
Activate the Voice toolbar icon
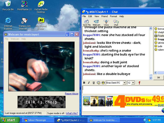(106, 23)
